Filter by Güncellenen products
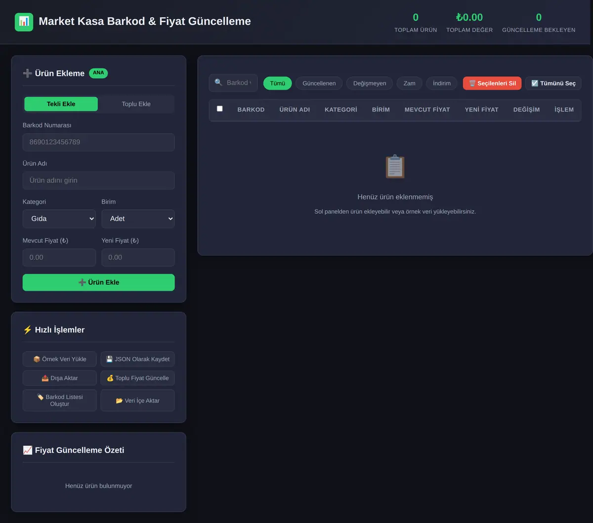This screenshot has width=593, height=523. [x=319, y=83]
